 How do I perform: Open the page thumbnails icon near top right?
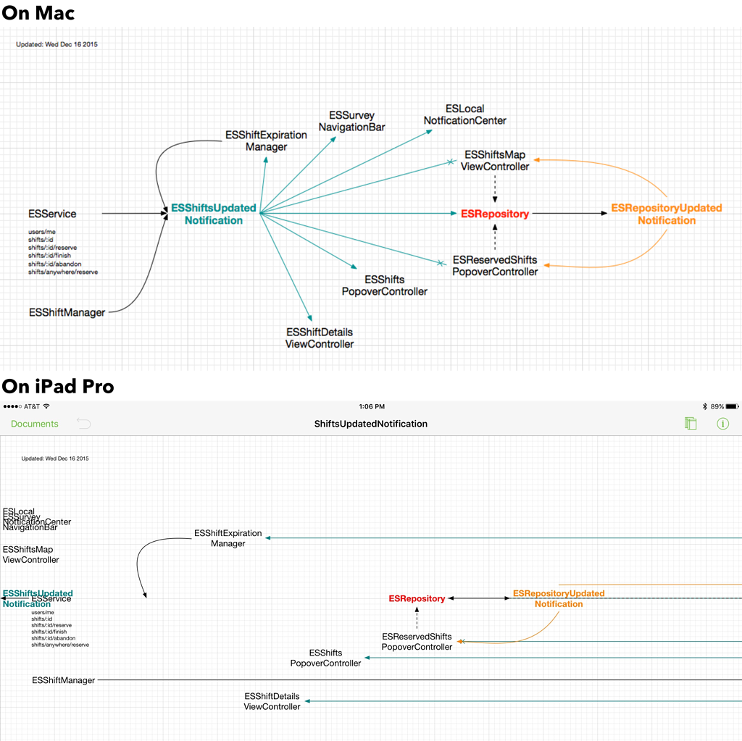click(691, 424)
